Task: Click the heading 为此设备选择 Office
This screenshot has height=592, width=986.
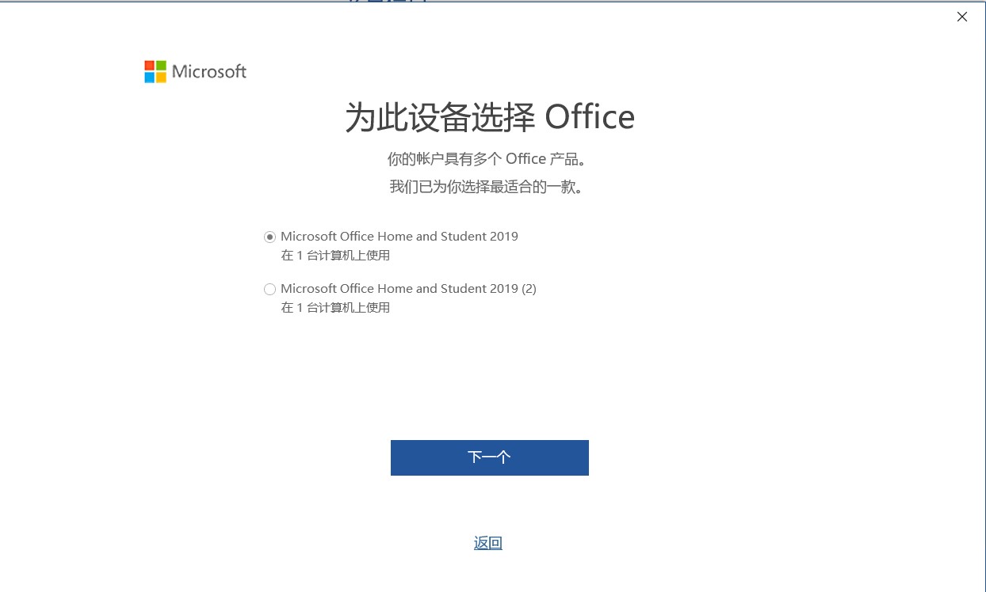Action: (x=490, y=117)
